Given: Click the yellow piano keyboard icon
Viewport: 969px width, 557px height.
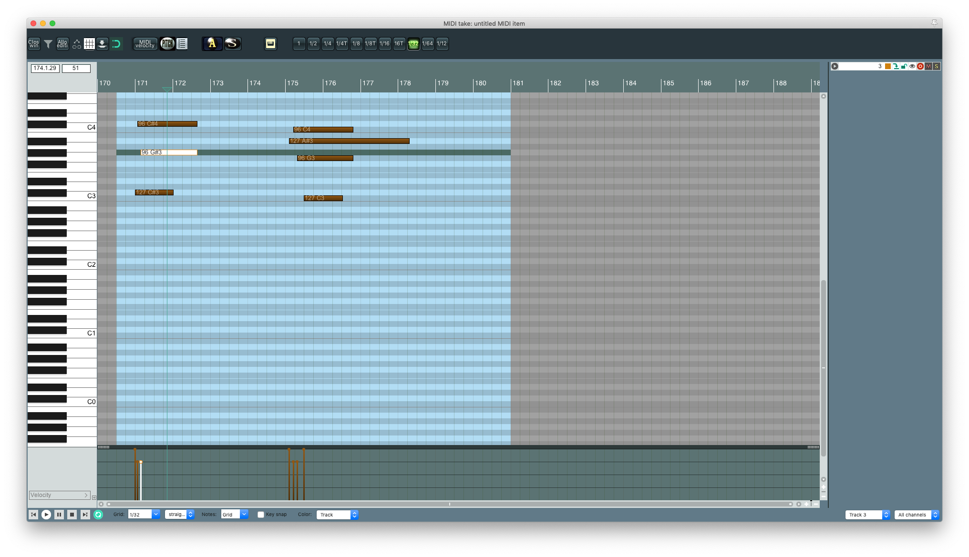Looking at the screenshot, I should coord(270,44).
